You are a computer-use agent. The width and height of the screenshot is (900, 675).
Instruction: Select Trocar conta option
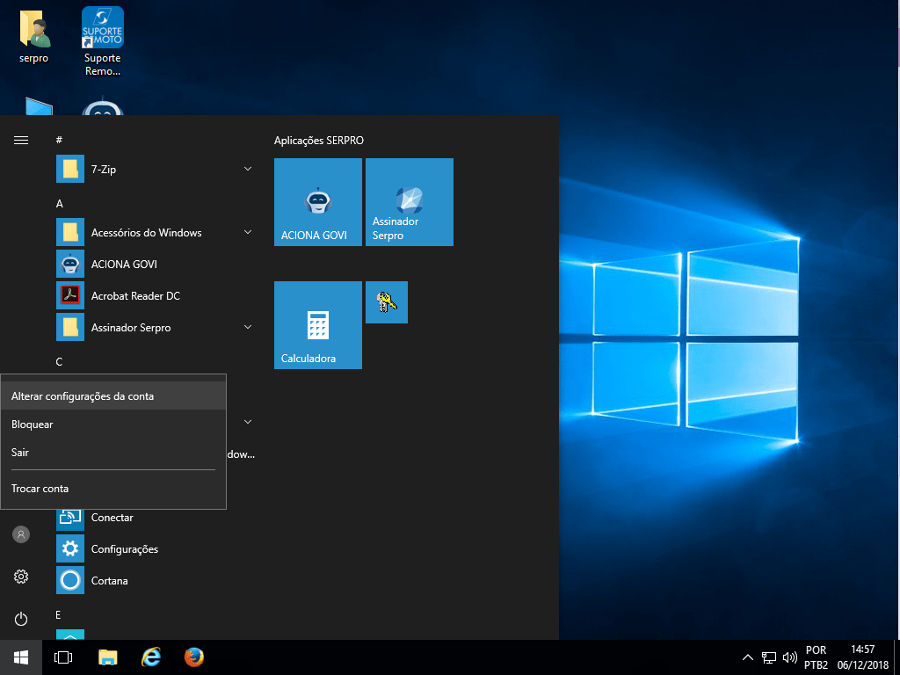(40, 489)
